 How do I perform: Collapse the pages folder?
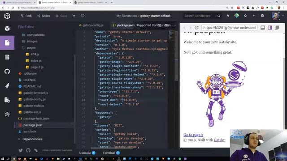29,48
